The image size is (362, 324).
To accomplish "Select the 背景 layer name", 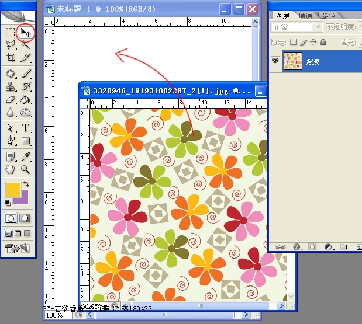I will (x=313, y=62).
